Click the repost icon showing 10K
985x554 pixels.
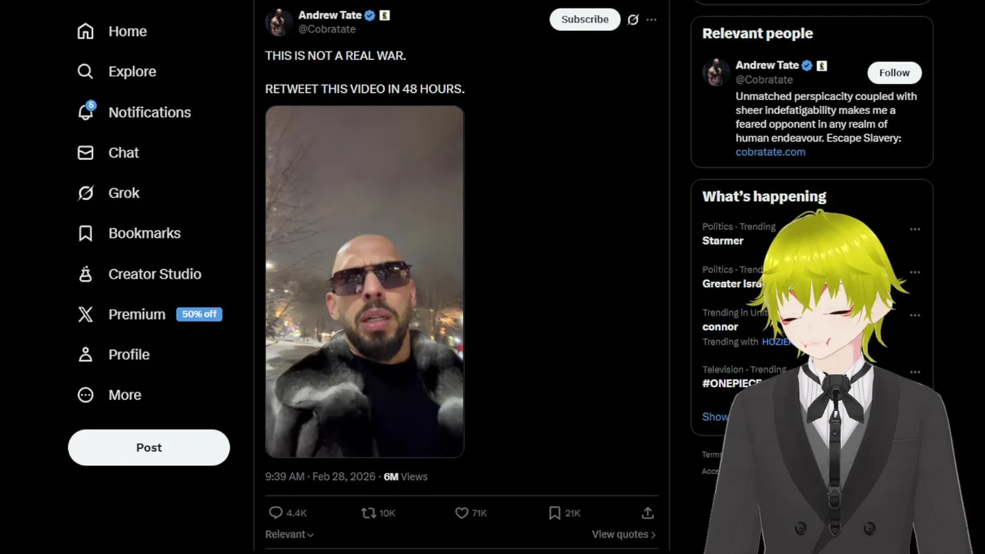(x=369, y=512)
